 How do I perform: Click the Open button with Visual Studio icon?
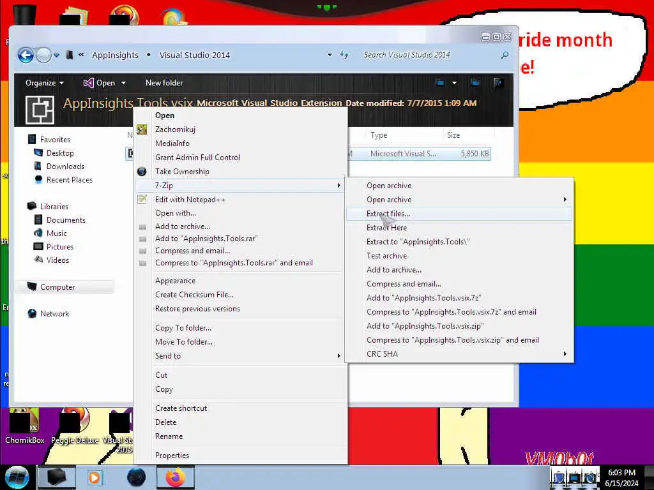[100, 83]
